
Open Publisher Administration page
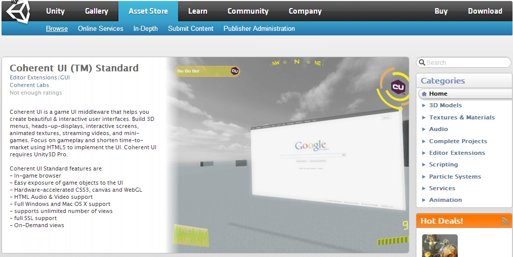[259, 29]
